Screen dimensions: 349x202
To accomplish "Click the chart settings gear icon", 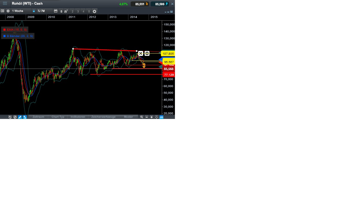I will point(94,11).
